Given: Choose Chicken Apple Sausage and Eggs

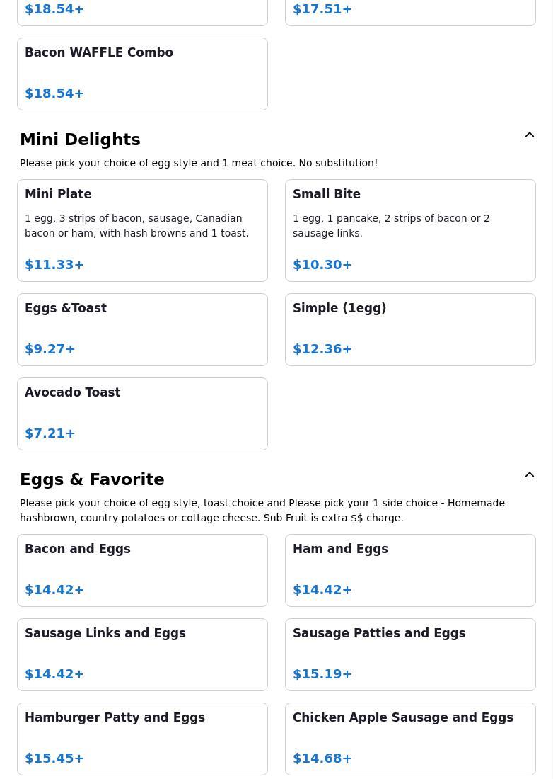Looking at the screenshot, I should 410,739.
